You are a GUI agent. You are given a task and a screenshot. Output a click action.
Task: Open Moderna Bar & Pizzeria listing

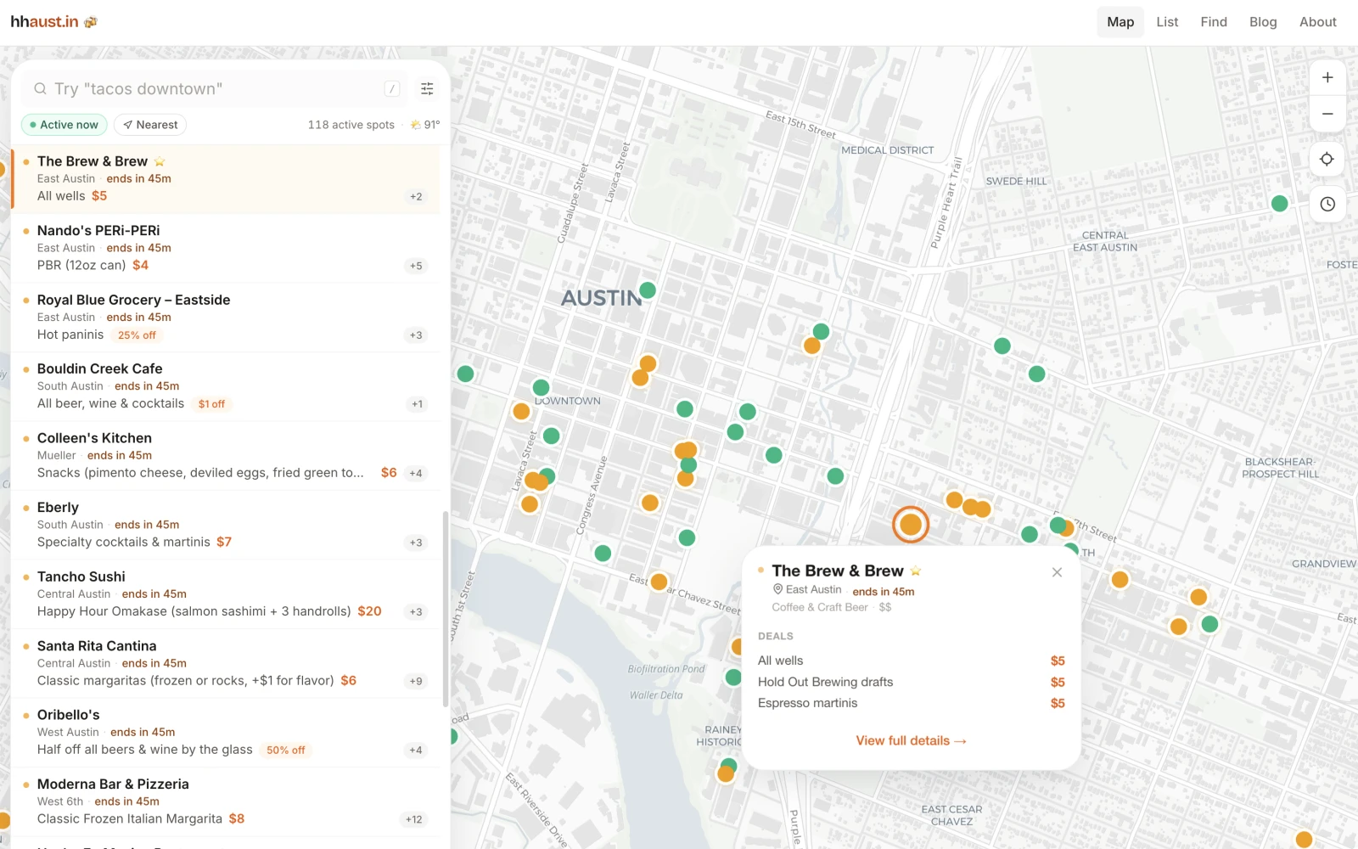click(x=226, y=801)
